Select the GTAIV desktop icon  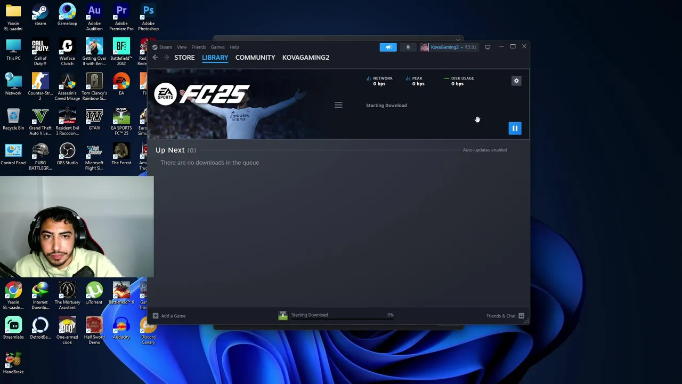94,119
